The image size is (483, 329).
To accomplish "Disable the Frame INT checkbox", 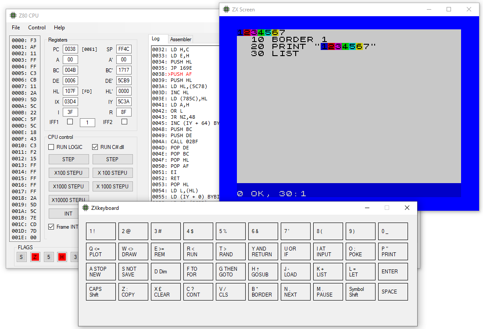I will (x=51, y=226).
